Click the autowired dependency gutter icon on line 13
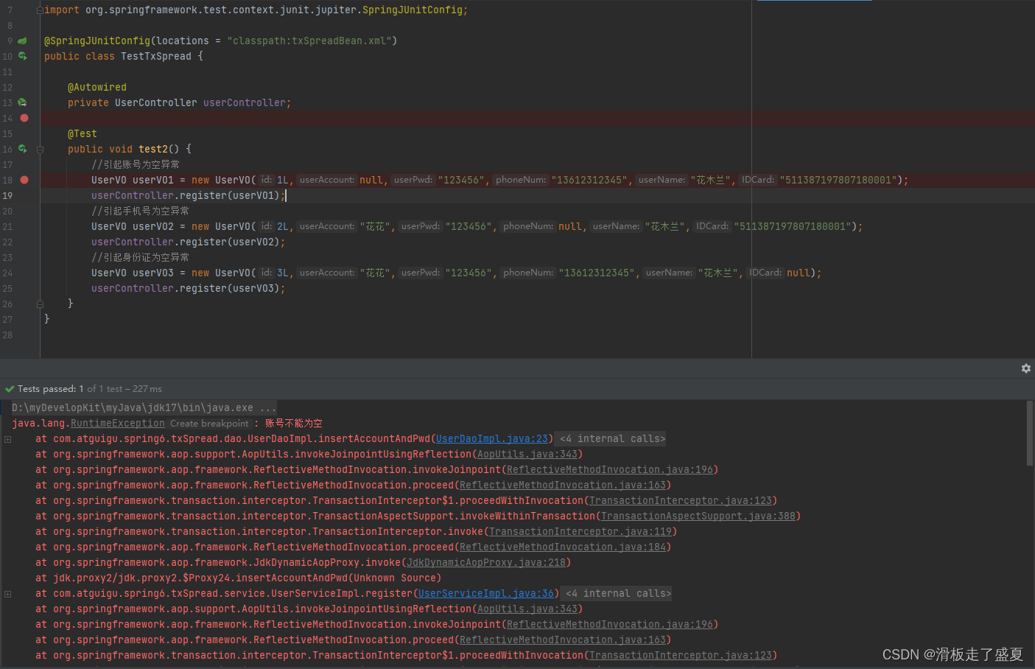Screen dimensions: 1035x669 click(22, 102)
